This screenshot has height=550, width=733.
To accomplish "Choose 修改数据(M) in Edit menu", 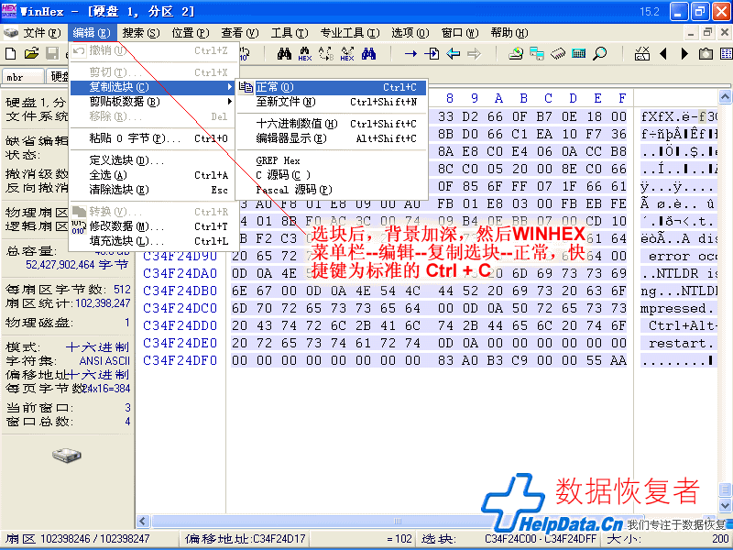I will pos(152,226).
